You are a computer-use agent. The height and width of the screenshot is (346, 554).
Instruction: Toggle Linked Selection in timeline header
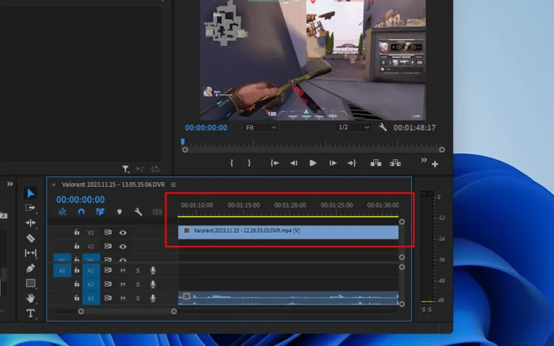point(100,212)
